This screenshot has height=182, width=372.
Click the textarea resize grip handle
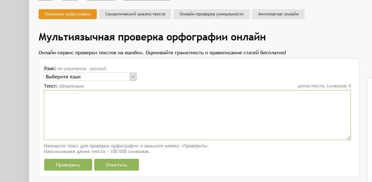[x=348, y=138]
